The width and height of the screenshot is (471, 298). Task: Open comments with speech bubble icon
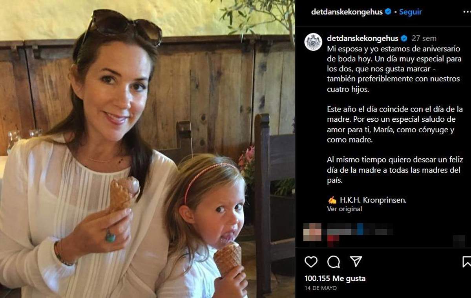[x=333, y=261]
